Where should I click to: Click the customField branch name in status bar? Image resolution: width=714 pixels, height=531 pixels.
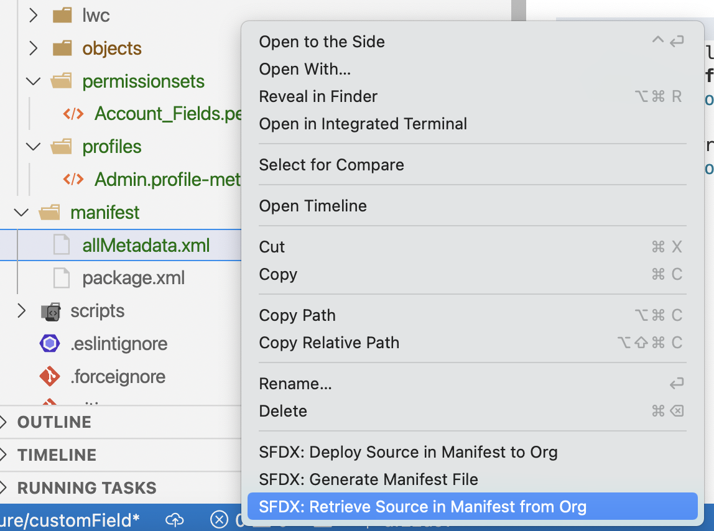click(68, 519)
